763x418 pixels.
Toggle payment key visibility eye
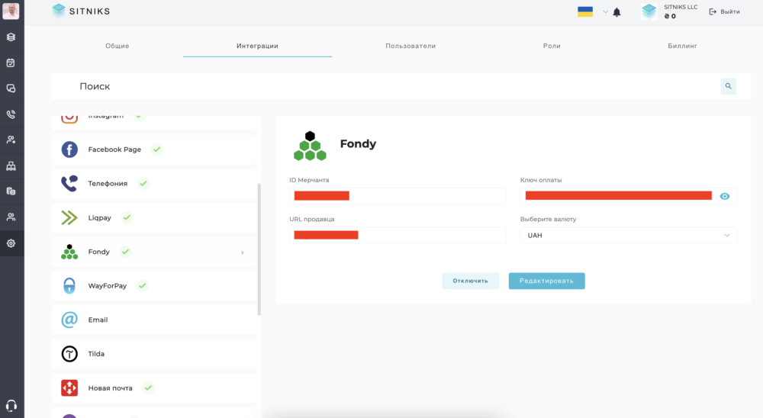click(725, 196)
